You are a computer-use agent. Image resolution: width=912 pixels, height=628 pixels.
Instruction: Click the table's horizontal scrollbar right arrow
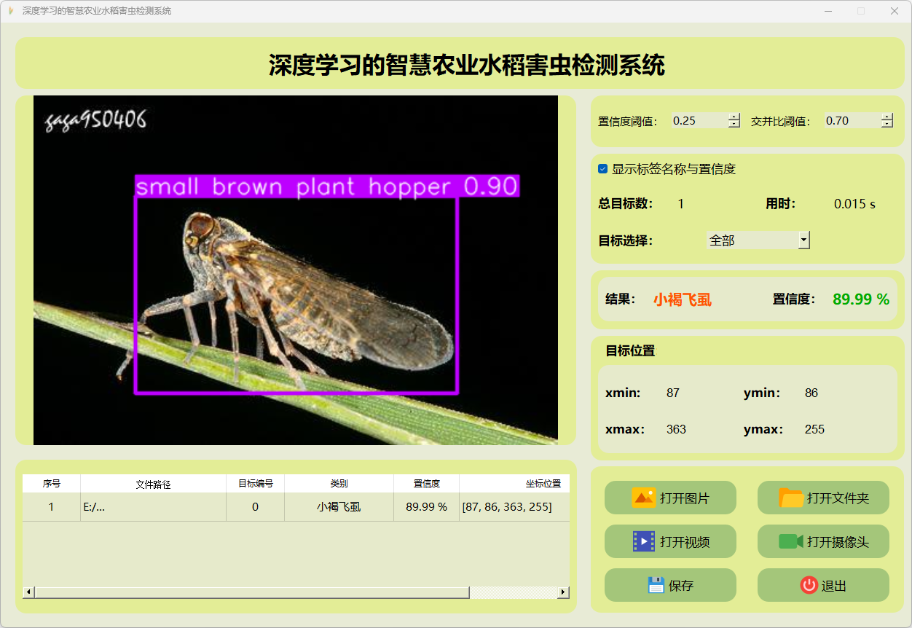pos(563,592)
